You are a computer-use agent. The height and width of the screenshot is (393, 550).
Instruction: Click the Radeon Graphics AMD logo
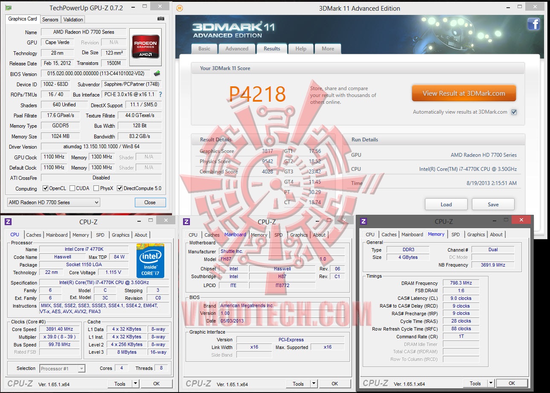(146, 47)
